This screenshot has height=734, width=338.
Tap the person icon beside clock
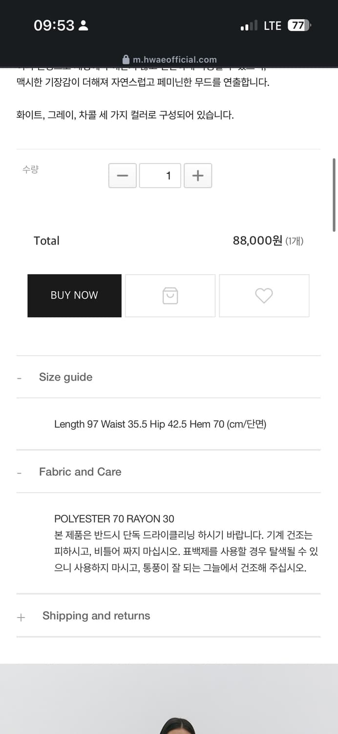[84, 25]
